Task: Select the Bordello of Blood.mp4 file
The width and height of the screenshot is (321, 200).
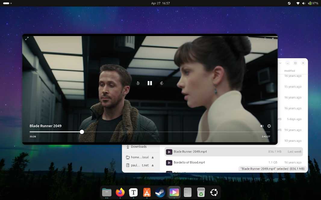Action: 189,162
